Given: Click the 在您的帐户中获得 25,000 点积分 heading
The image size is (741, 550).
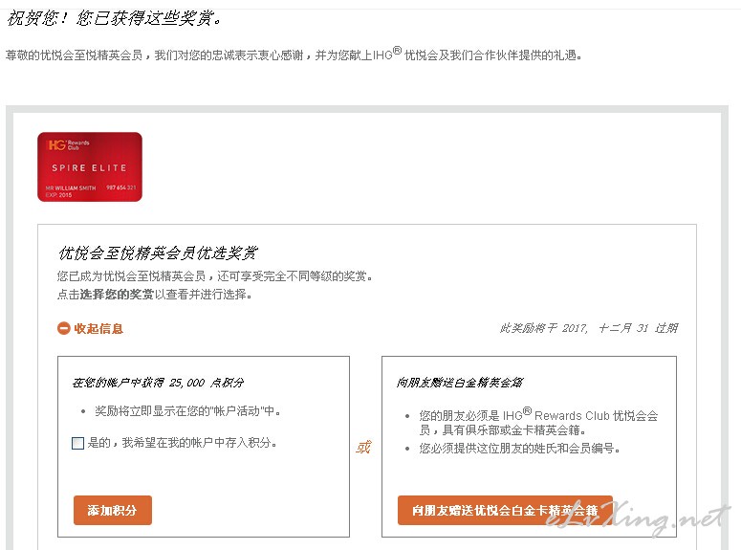Looking at the screenshot, I should (x=158, y=383).
